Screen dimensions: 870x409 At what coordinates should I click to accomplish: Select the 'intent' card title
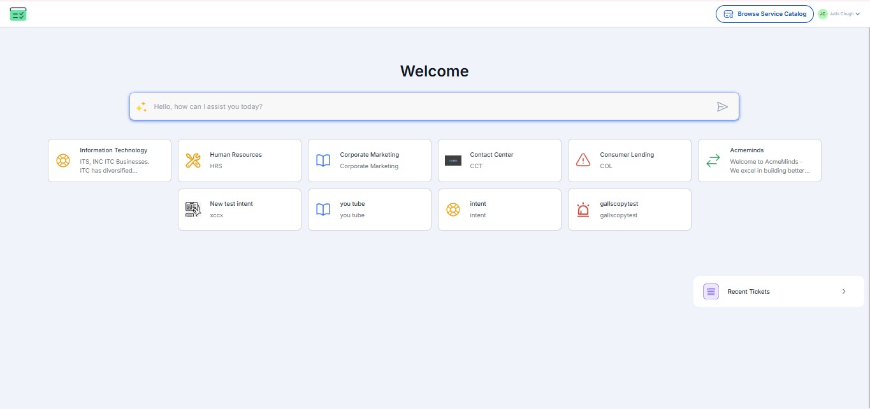478,204
